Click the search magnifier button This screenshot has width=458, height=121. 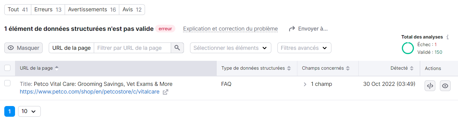[177, 48]
